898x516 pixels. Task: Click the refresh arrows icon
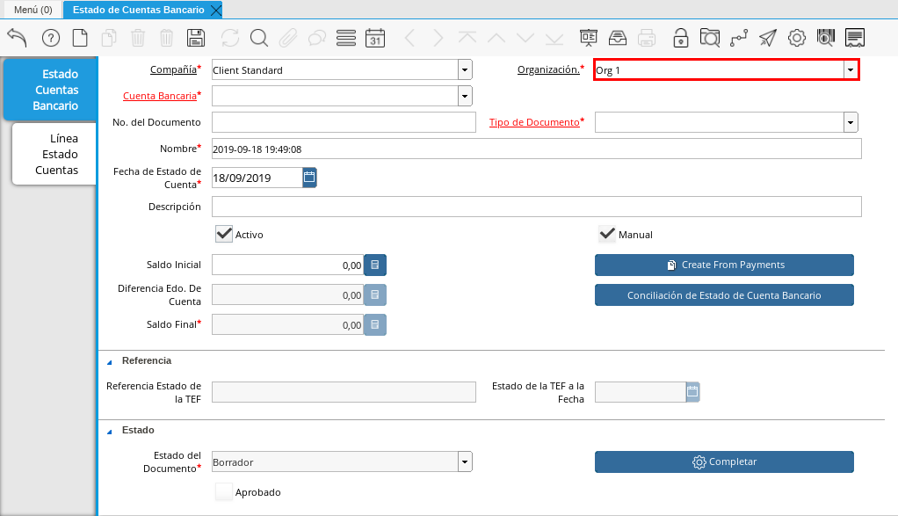pyautogui.click(x=230, y=38)
